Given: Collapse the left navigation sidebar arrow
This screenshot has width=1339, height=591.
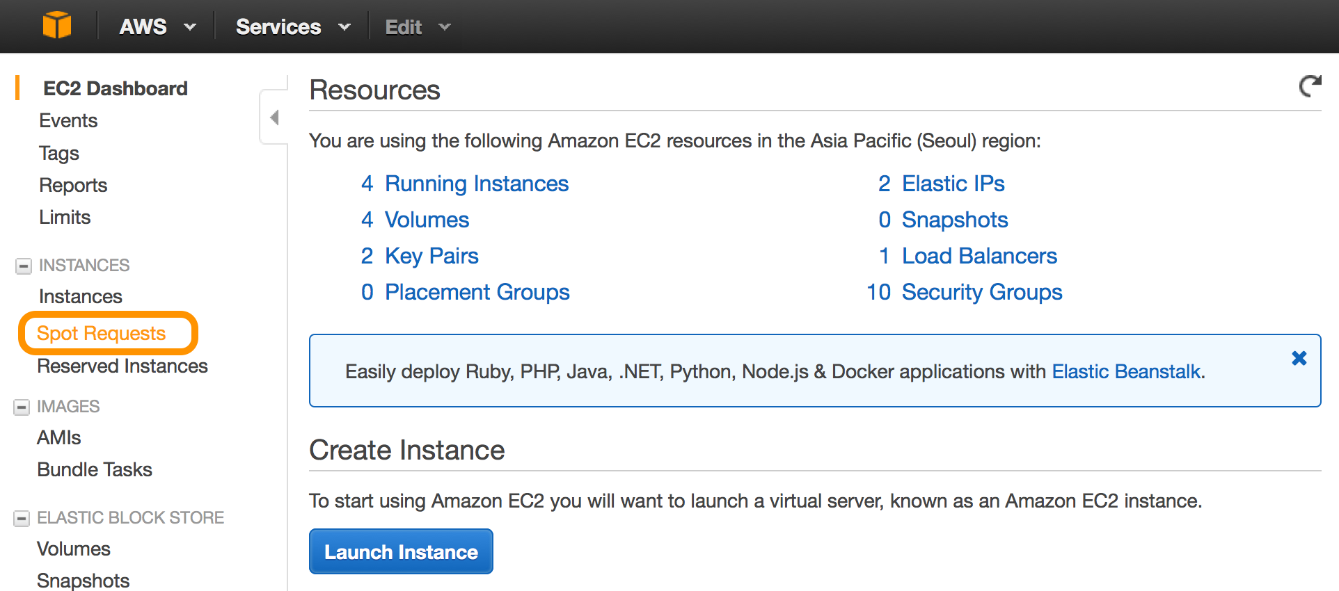Looking at the screenshot, I should click(x=274, y=118).
